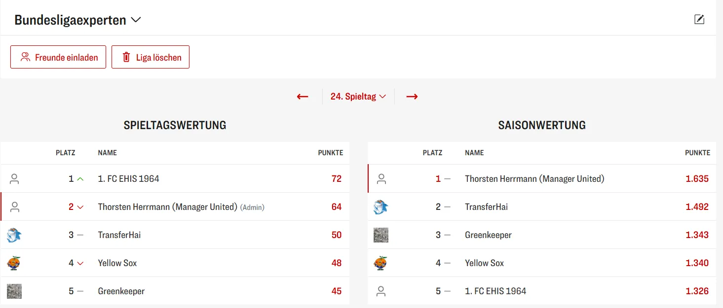Click Greenkeeper avatar in Spieltagswertung table
Screen dimensions: 723x308
14,291
